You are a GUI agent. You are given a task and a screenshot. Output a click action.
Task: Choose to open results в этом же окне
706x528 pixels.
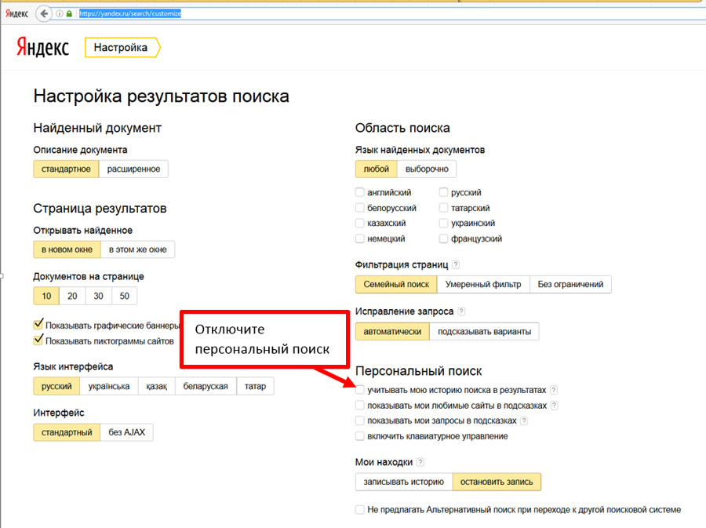pos(138,249)
